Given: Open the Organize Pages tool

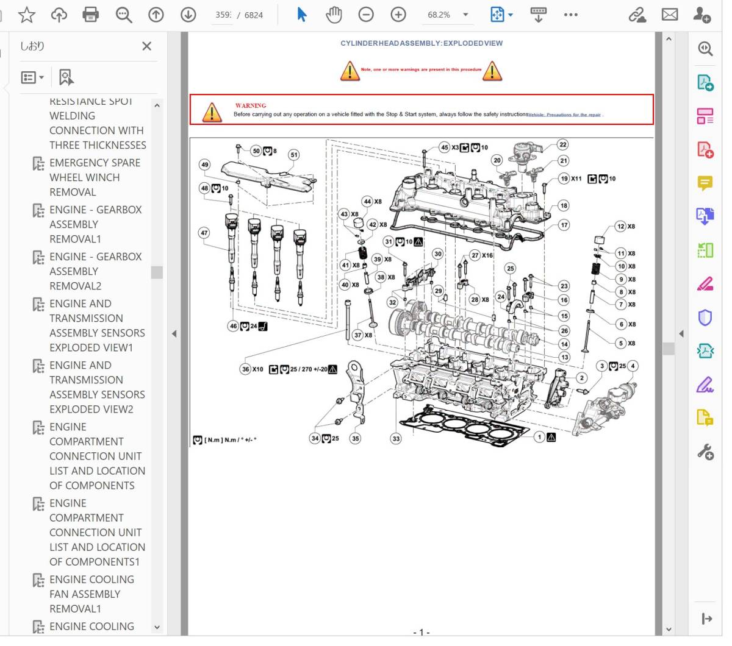Looking at the screenshot, I should [706, 250].
